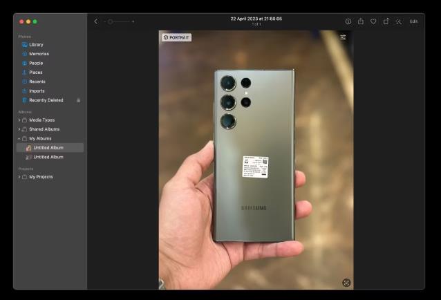Click the Recents clock icon
Viewport: 441px width, 300px height.
click(25, 82)
